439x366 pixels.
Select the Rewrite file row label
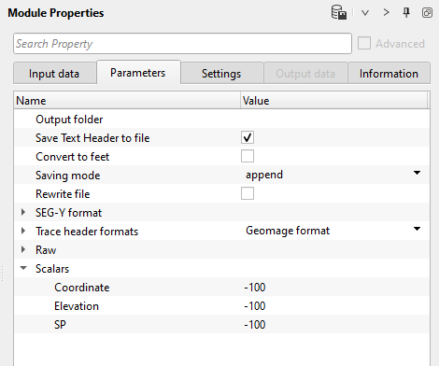(x=63, y=194)
